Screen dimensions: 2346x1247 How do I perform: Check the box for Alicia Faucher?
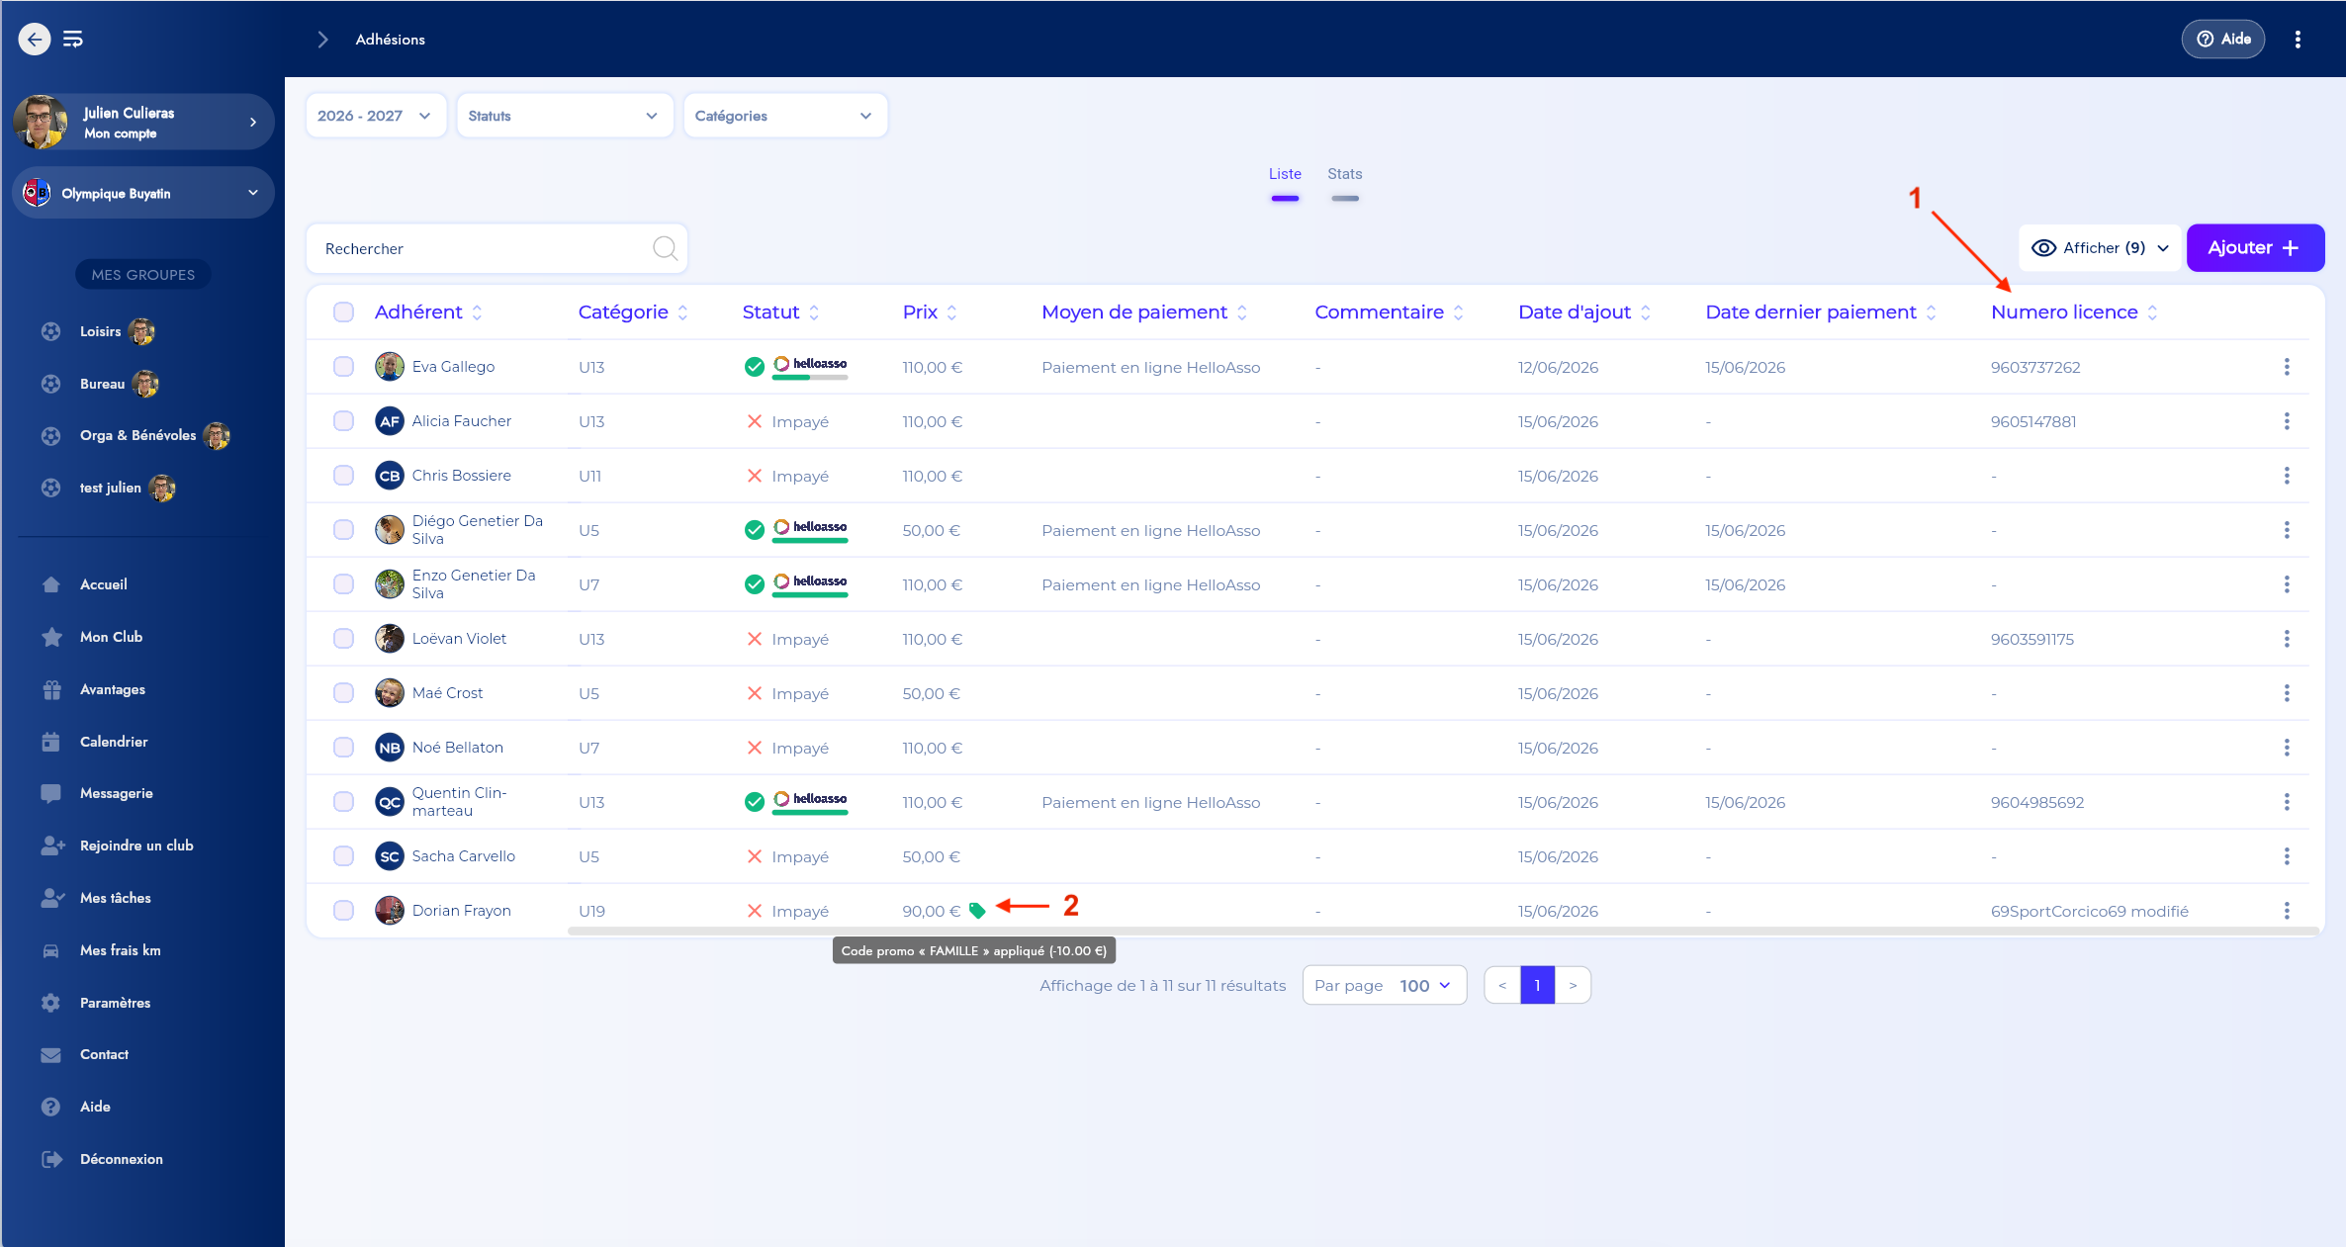coord(343,421)
